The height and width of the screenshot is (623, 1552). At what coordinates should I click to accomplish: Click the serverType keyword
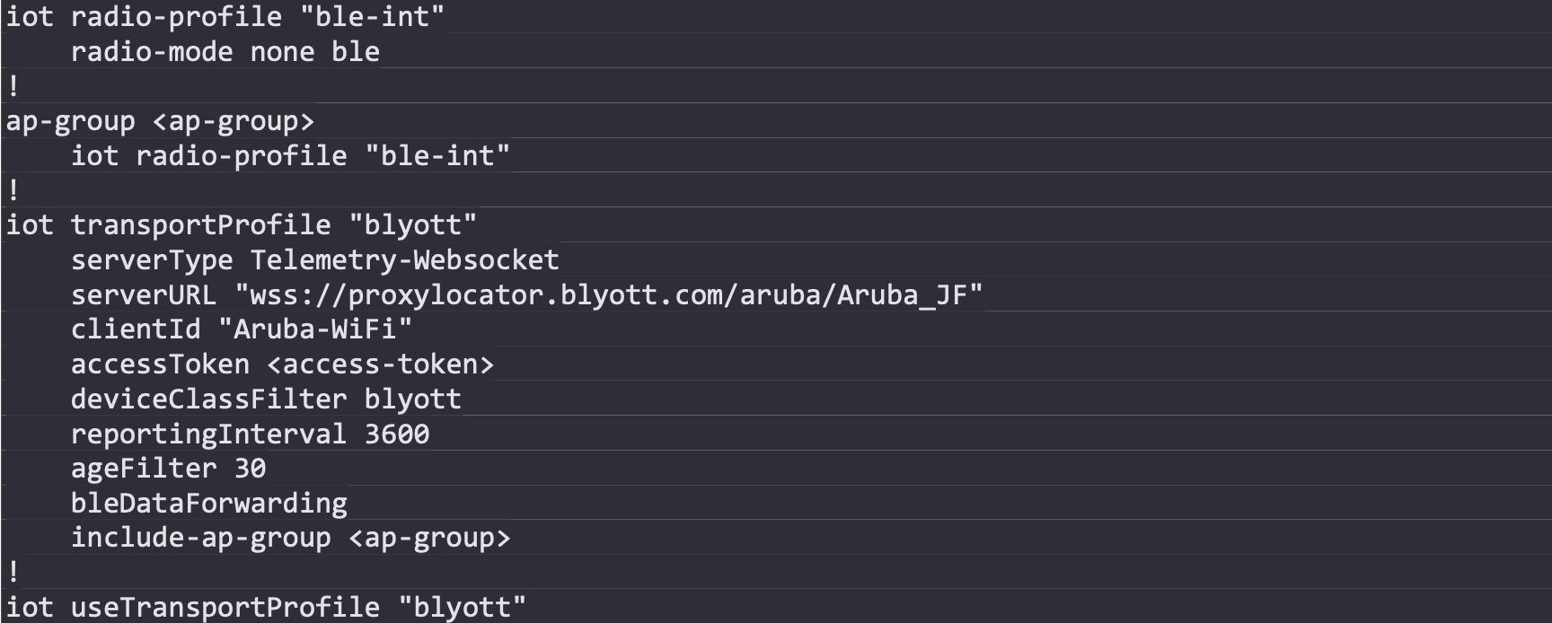[x=152, y=260]
